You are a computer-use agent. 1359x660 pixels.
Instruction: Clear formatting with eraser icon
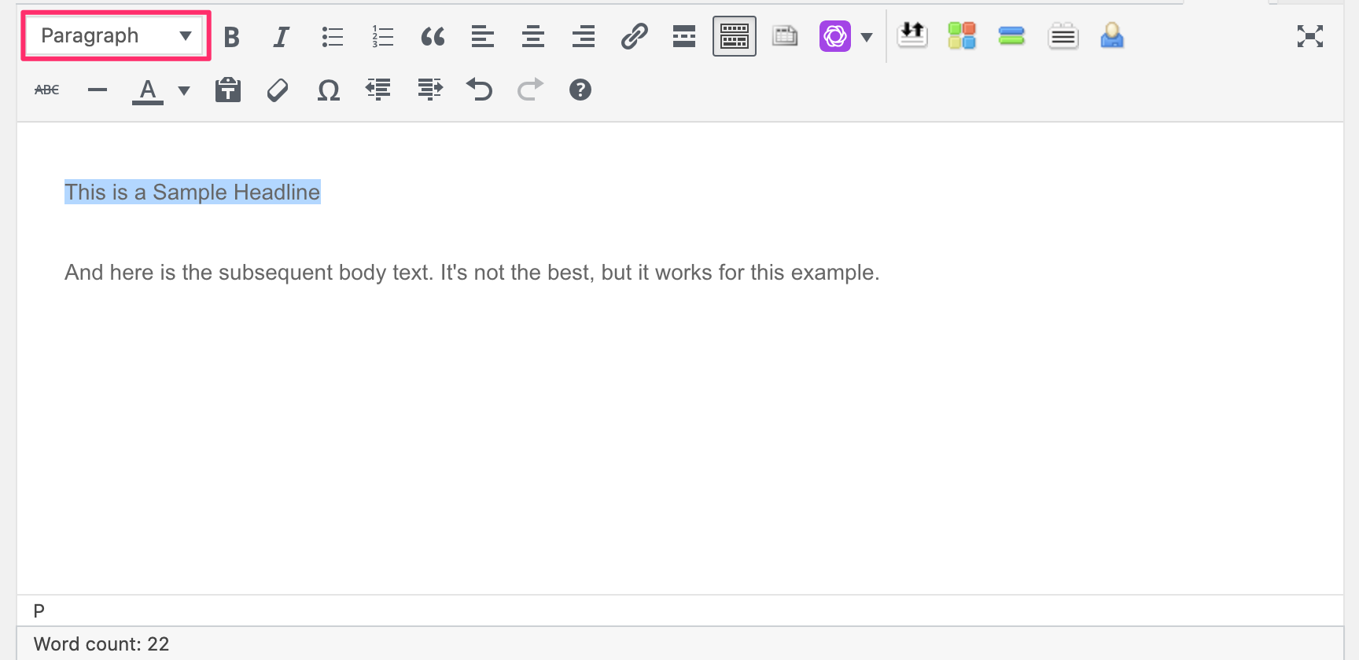click(x=278, y=90)
